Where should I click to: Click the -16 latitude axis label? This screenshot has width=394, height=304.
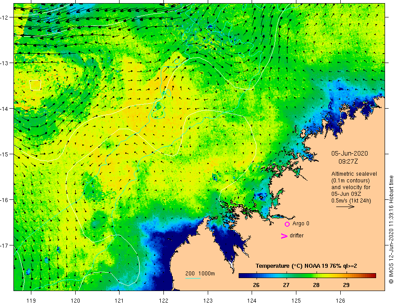pyautogui.click(x=5, y=200)
